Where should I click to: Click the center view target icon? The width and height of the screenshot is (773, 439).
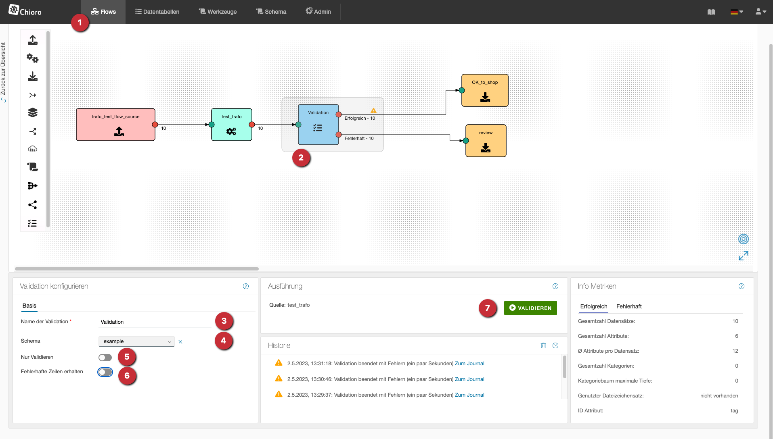pos(743,239)
